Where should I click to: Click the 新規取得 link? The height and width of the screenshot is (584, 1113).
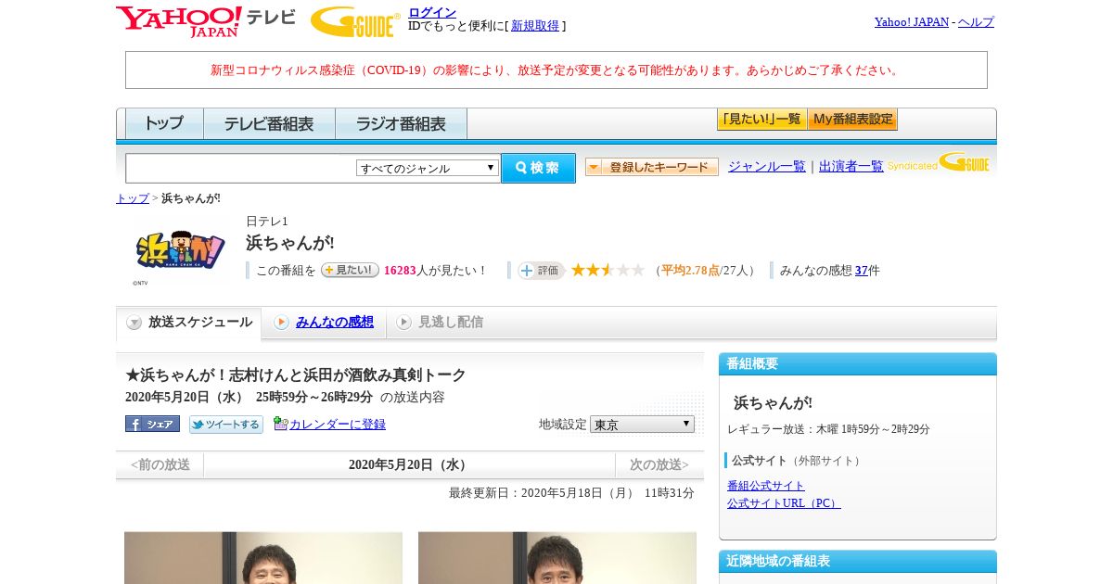pos(535,26)
